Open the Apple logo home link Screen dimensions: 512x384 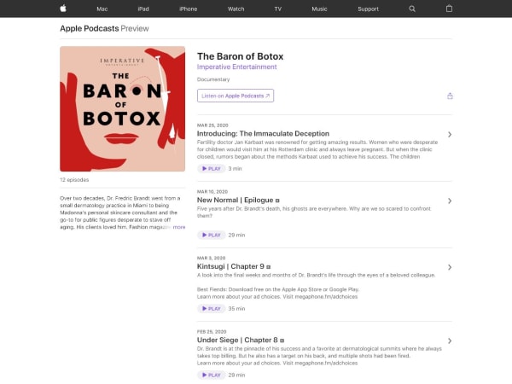pyautogui.click(x=63, y=9)
